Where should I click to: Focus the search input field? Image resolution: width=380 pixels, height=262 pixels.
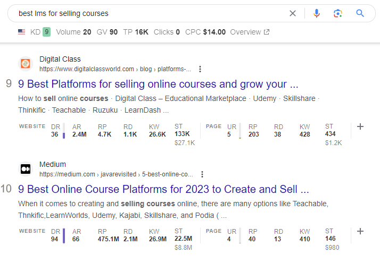(149, 13)
